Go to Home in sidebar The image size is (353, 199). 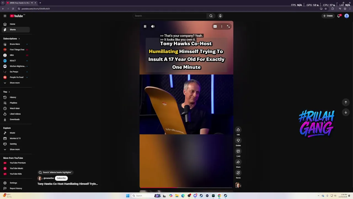pos(16,24)
